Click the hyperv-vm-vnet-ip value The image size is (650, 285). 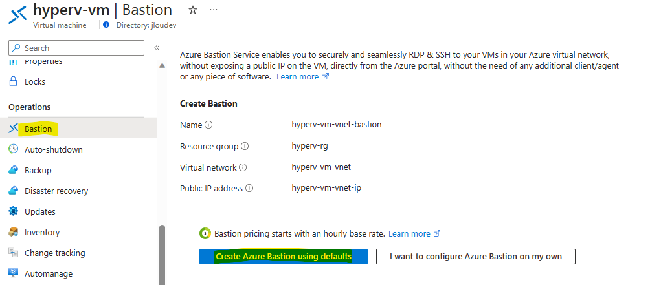[326, 188]
